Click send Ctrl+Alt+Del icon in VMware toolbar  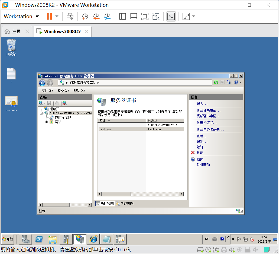(70, 16)
